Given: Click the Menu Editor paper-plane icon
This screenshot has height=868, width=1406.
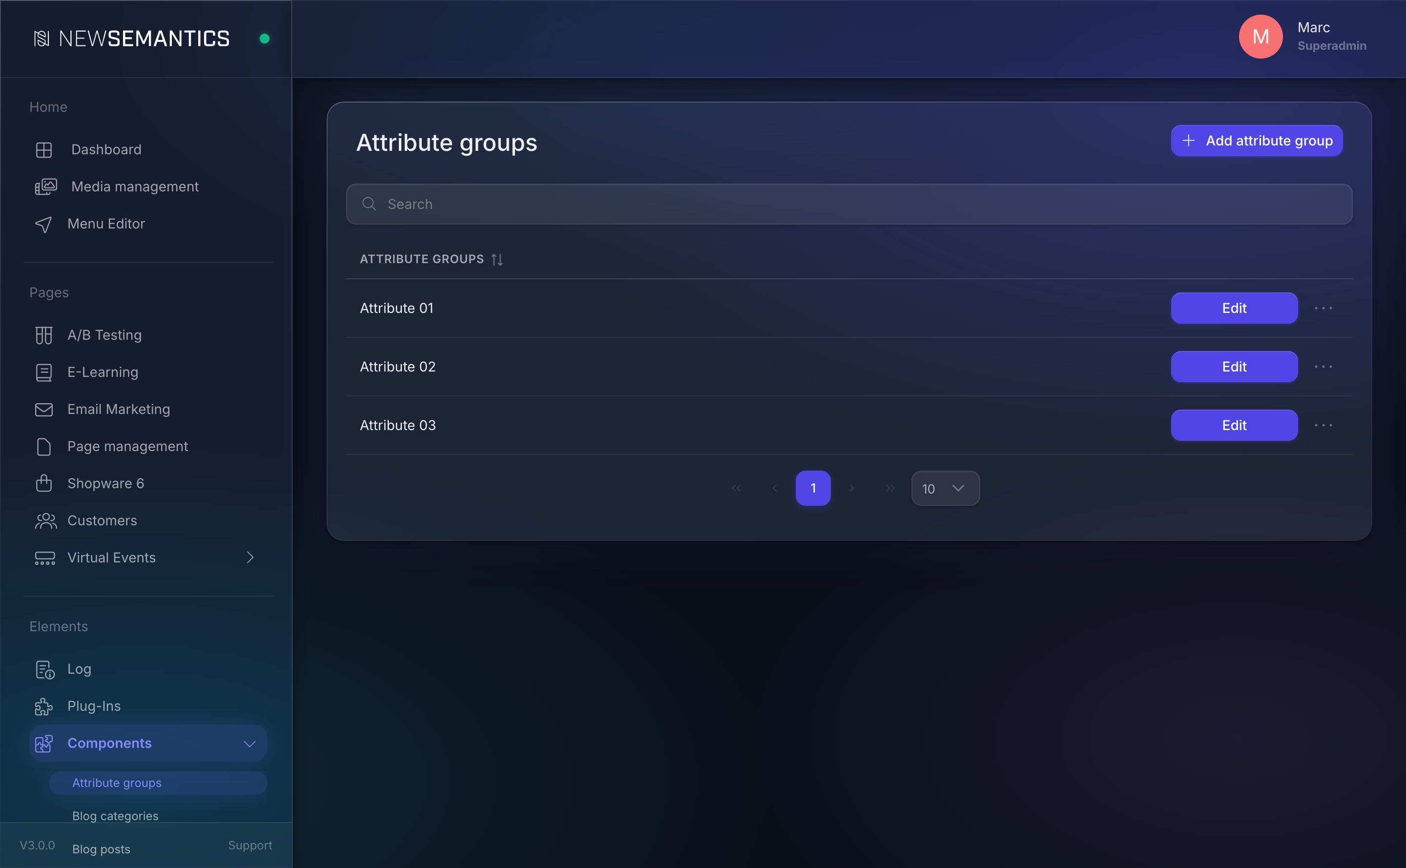Looking at the screenshot, I should tap(43, 224).
